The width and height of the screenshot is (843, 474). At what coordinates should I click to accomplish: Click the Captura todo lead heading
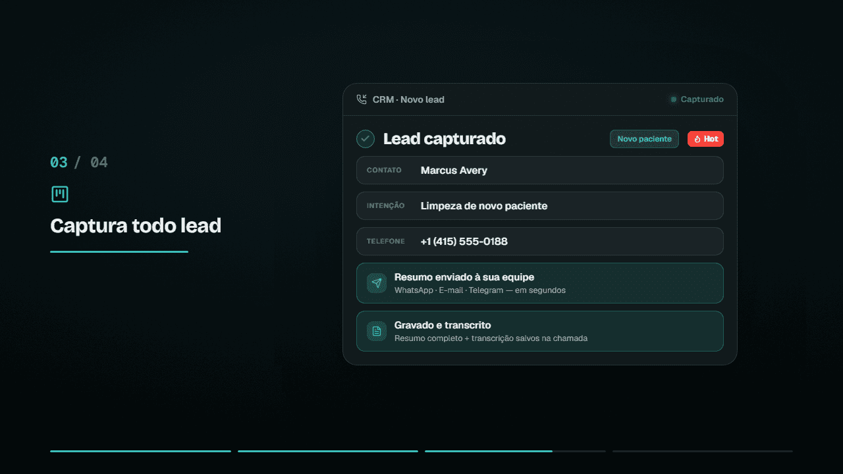click(136, 226)
